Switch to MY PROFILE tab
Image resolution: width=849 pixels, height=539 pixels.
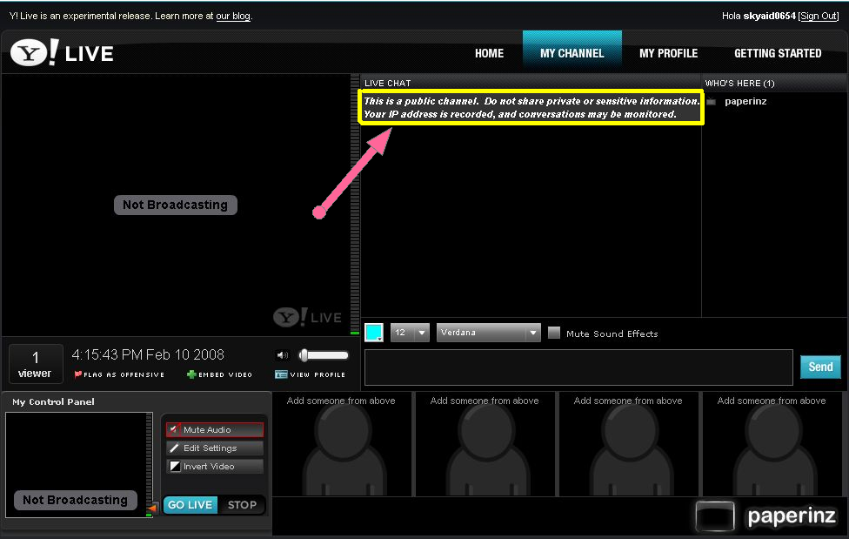point(668,53)
